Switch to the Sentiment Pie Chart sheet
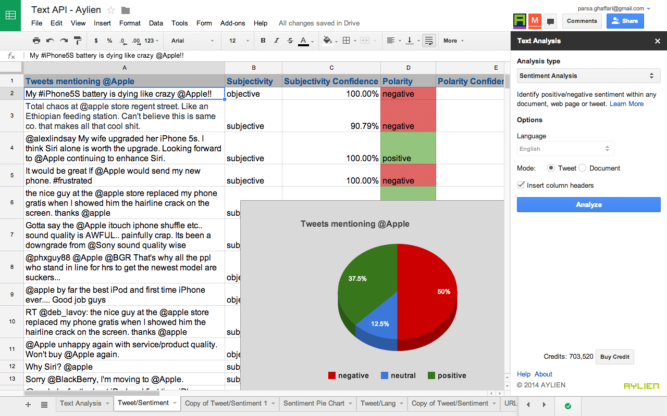Screen dimensions: 667x416 coord(313,403)
